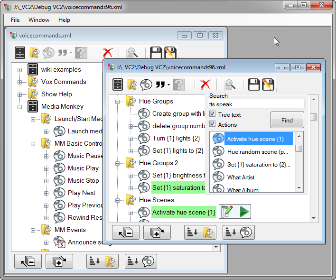
Task: Uncheck the Actions checkbox
Action: pyautogui.click(x=212, y=124)
